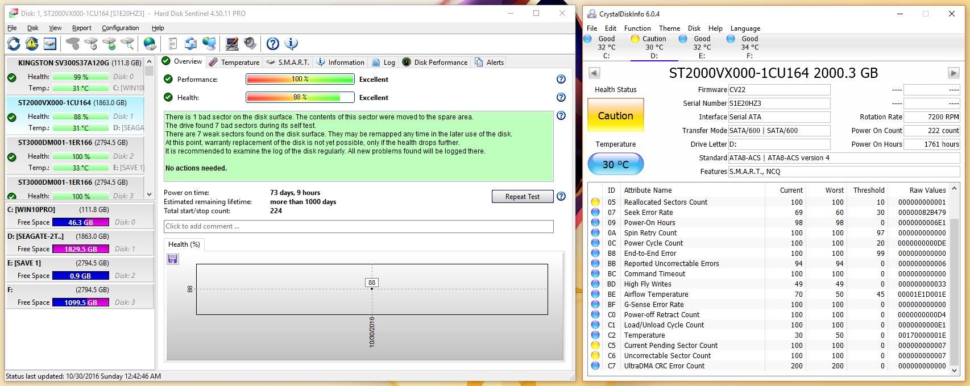Image resolution: width=970 pixels, height=386 pixels.
Task: Select the Health (%) graph tab
Action: pos(184,244)
